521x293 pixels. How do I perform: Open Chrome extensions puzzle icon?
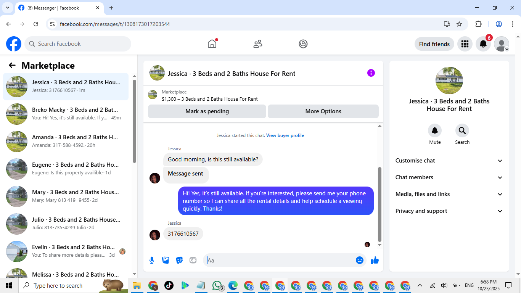pos(478,24)
